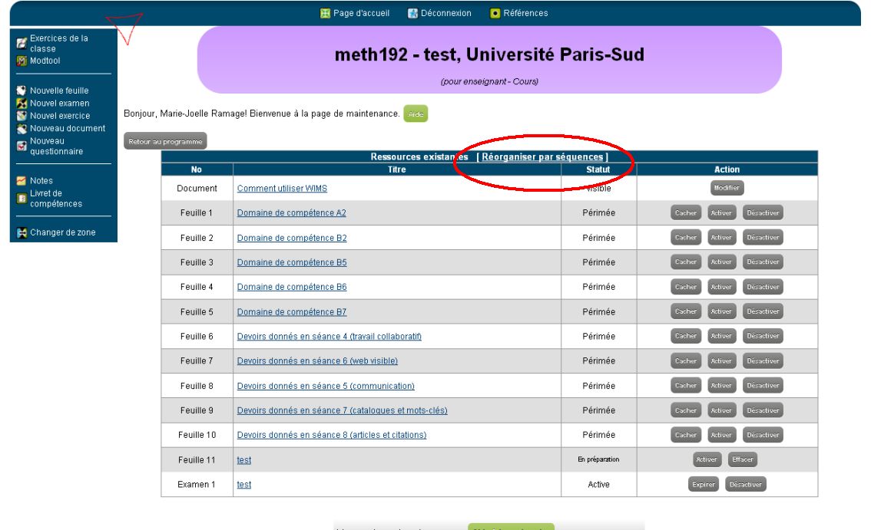This screenshot has height=530, width=871.
Task: Click Activer for Feuille 1
Action: coord(721,213)
